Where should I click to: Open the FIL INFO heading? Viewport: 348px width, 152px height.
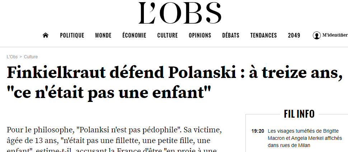(299, 114)
